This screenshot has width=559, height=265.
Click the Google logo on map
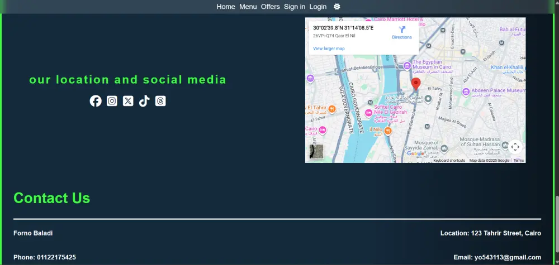[415, 153]
